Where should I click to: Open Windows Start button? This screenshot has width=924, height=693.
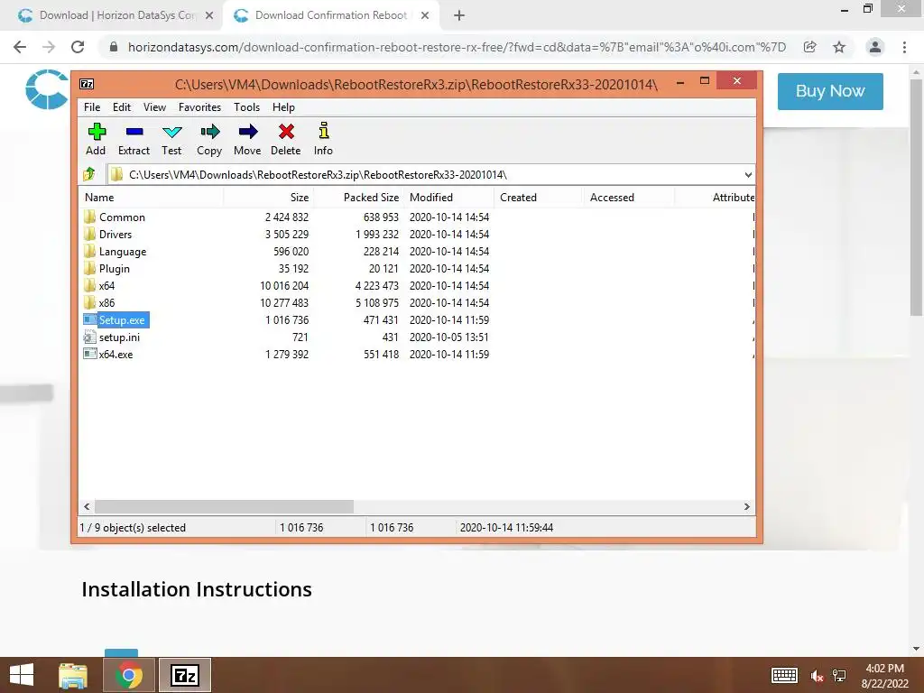pos(22,675)
